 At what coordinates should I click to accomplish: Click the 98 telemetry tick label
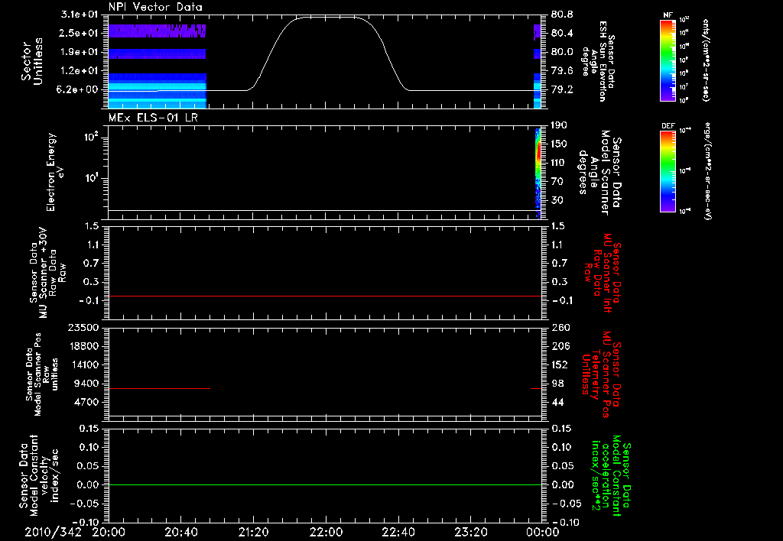point(557,384)
